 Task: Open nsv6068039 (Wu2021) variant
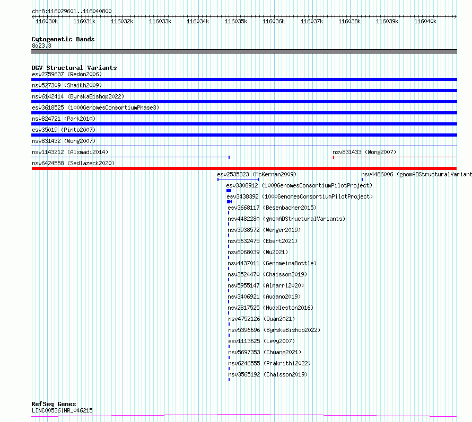pos(258,252)
